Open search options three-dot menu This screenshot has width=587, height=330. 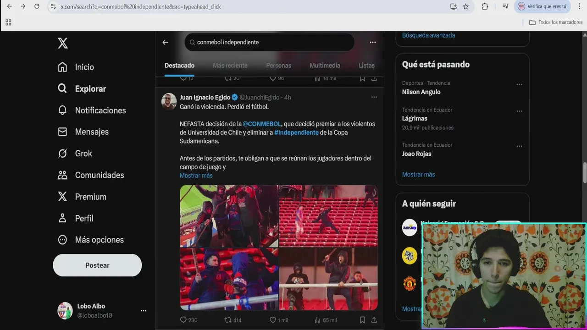[373, 42]
